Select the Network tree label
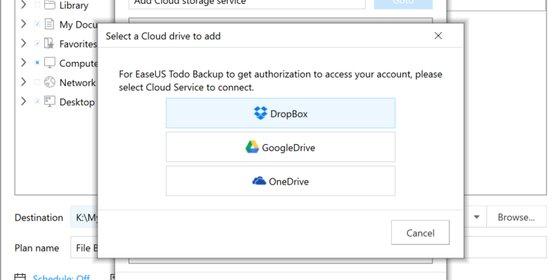Screen dimensions: 560x280 78,82
